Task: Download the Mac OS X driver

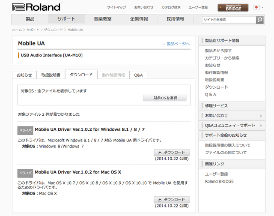Action: (x=171, y=200)
